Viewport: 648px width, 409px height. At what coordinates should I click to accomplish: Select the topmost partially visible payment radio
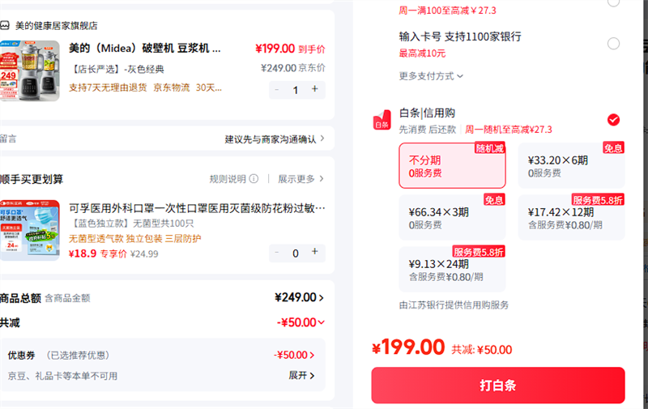point(613,4)
